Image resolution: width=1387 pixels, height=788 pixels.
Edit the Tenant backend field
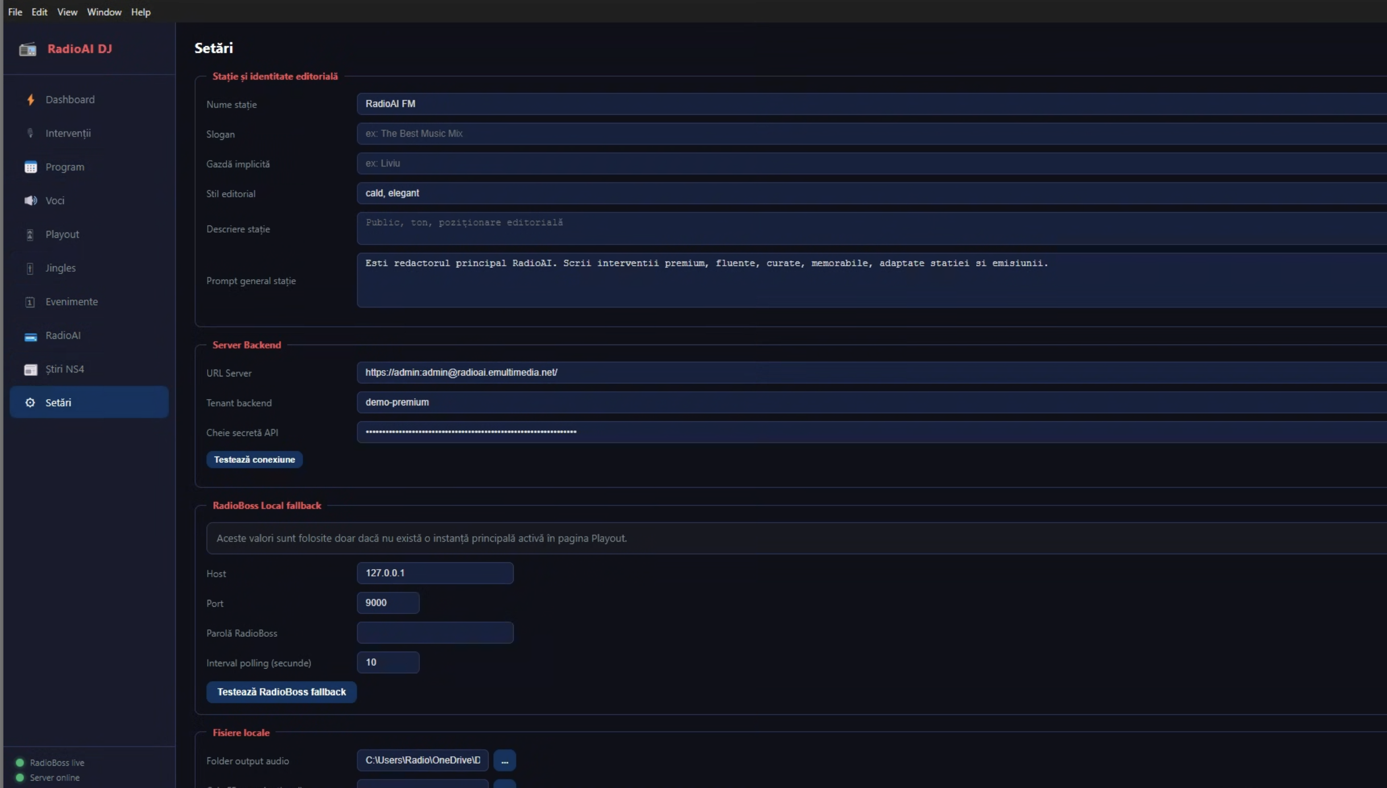[872, 402]
